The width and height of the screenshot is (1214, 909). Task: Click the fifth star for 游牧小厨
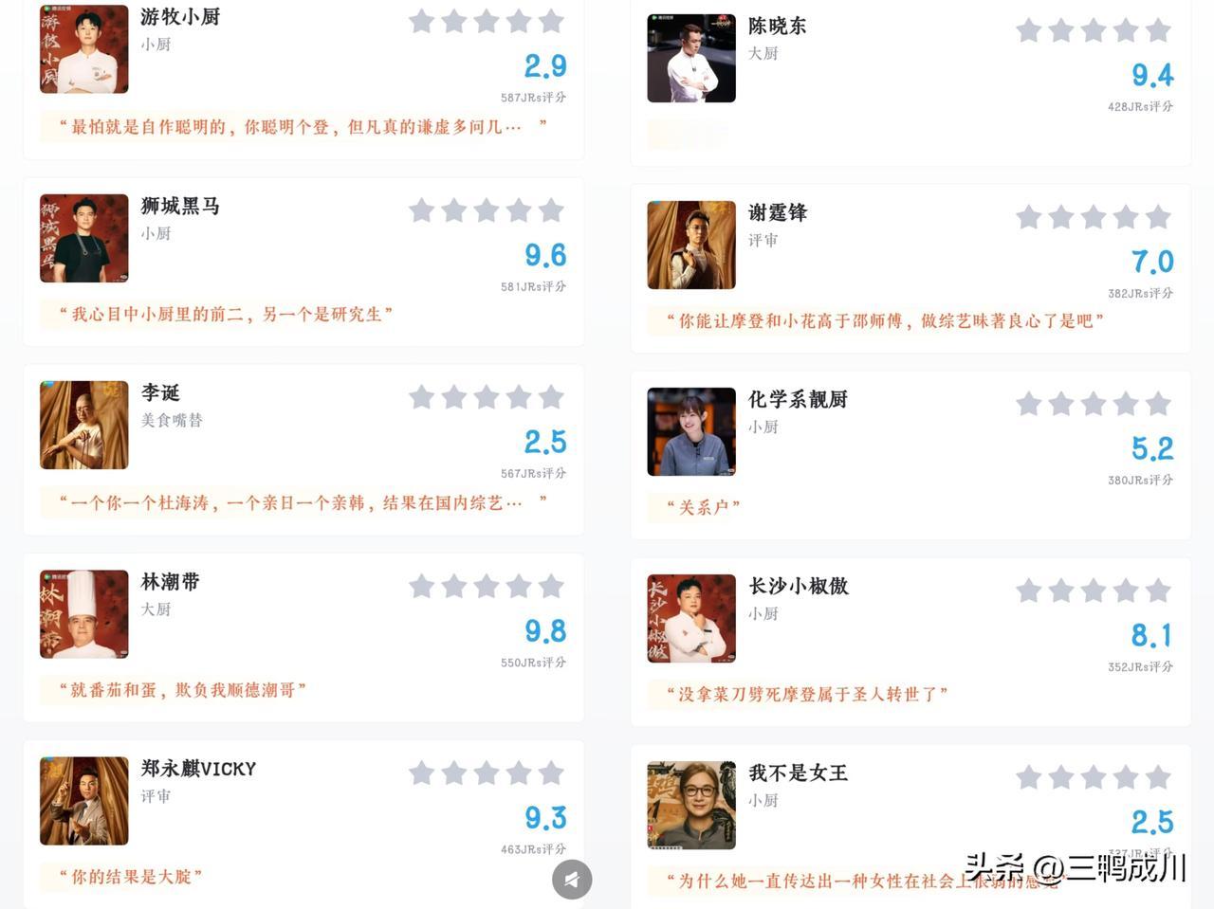(x=551, y=21)
